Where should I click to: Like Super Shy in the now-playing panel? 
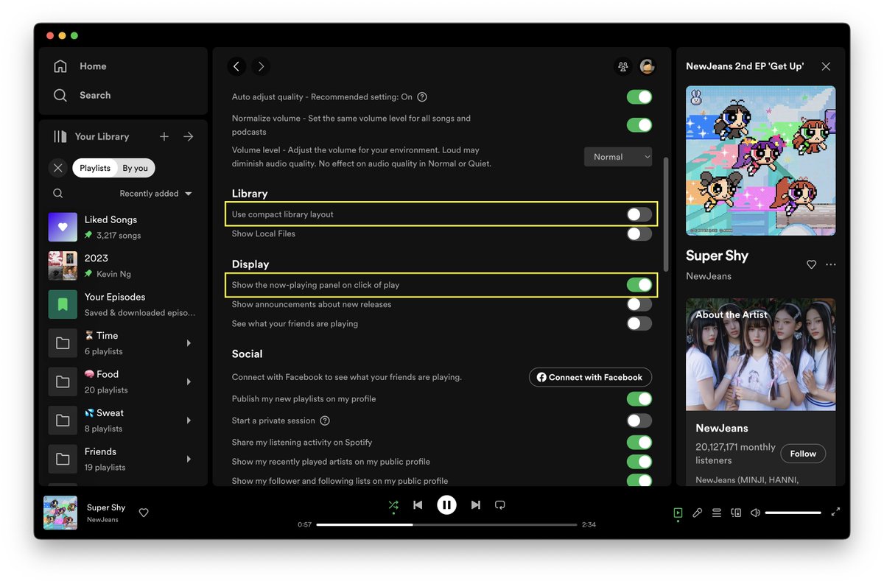[811, 264]
